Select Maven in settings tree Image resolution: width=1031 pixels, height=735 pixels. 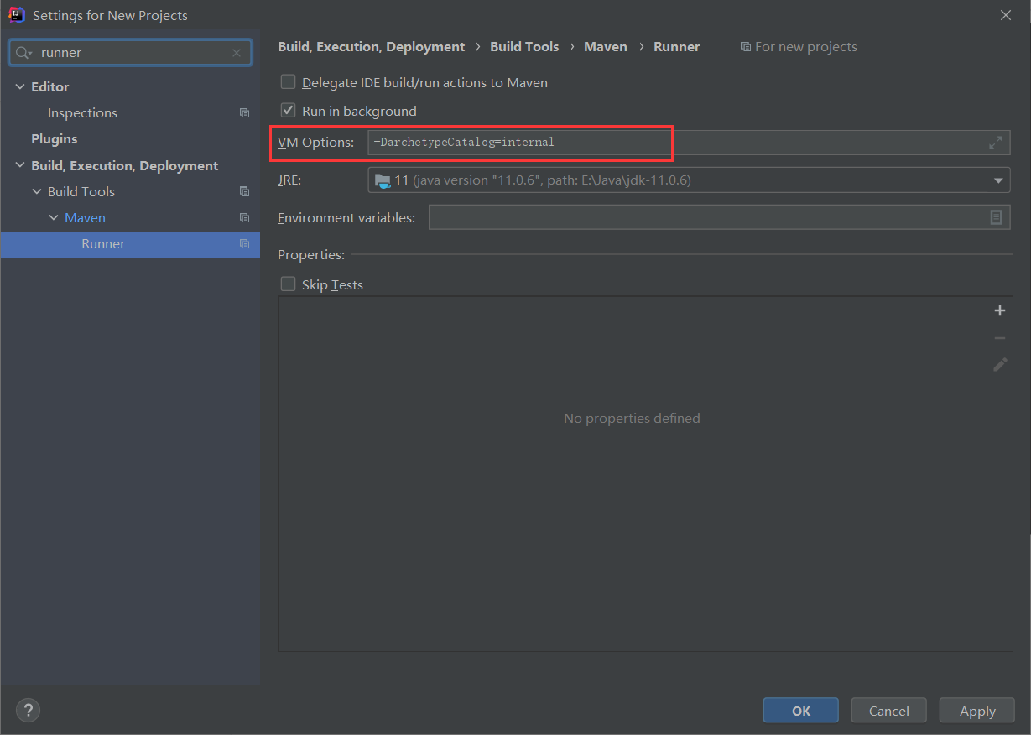click(x=85, y=218)
